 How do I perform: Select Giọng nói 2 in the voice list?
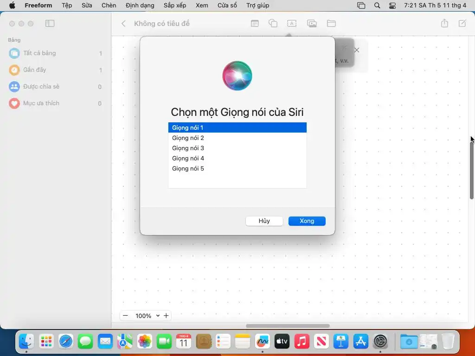pos(237,138)
